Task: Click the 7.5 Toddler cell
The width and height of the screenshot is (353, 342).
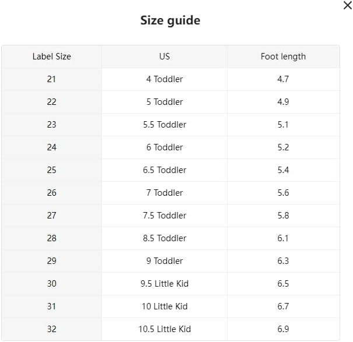Action: (x=165, y=216)
